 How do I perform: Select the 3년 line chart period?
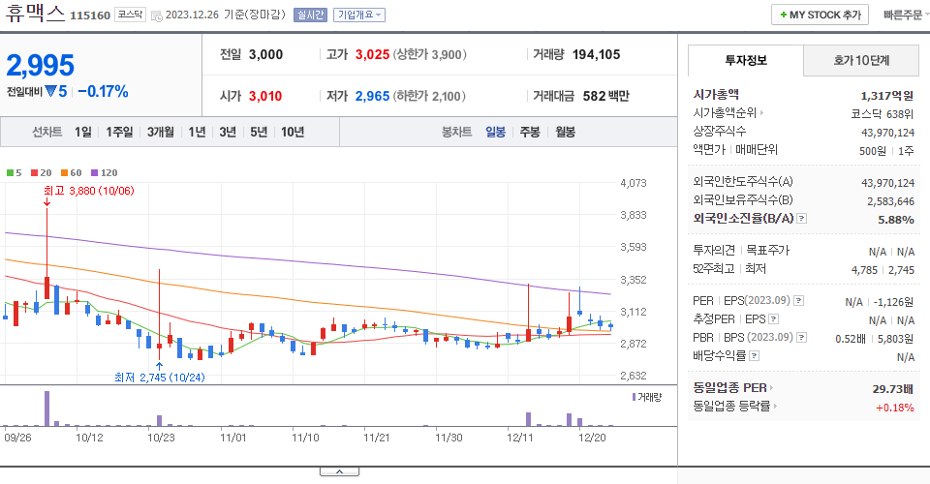[228, 132]
